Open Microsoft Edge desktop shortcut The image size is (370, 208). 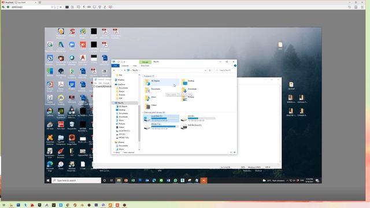click(x=50, y=166)
